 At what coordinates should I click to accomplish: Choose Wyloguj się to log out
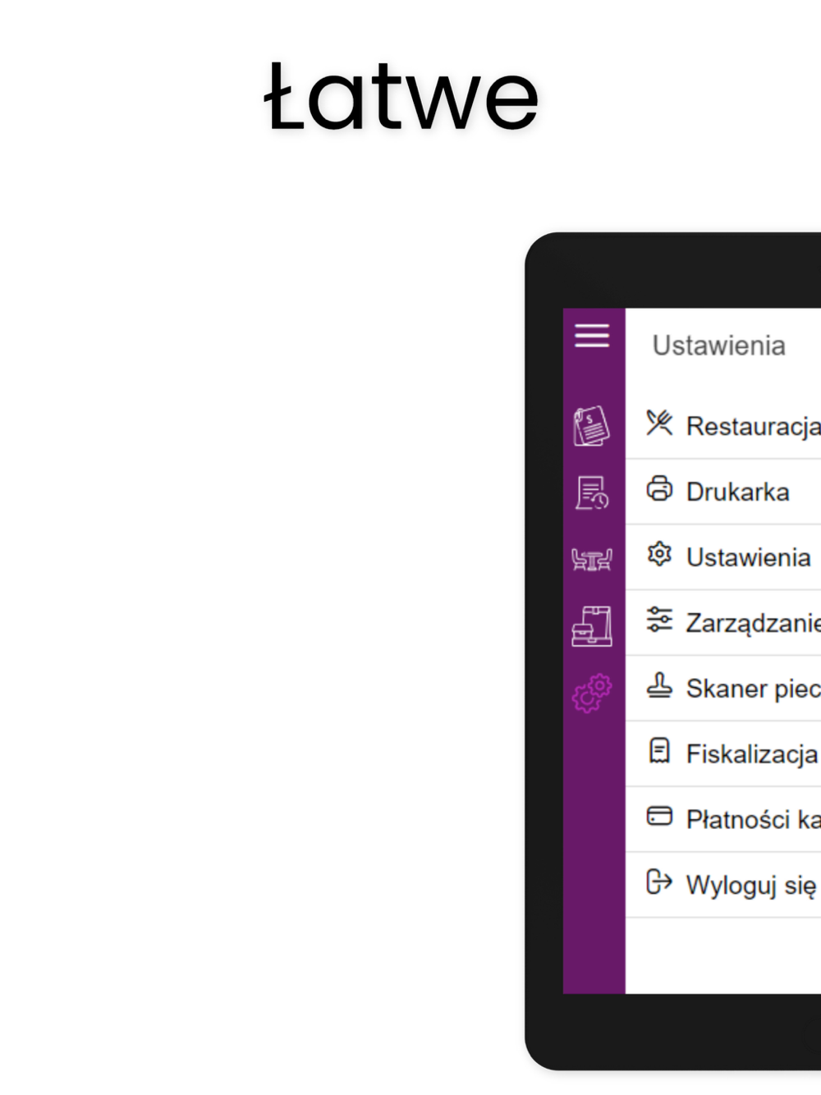coord(723,885)
